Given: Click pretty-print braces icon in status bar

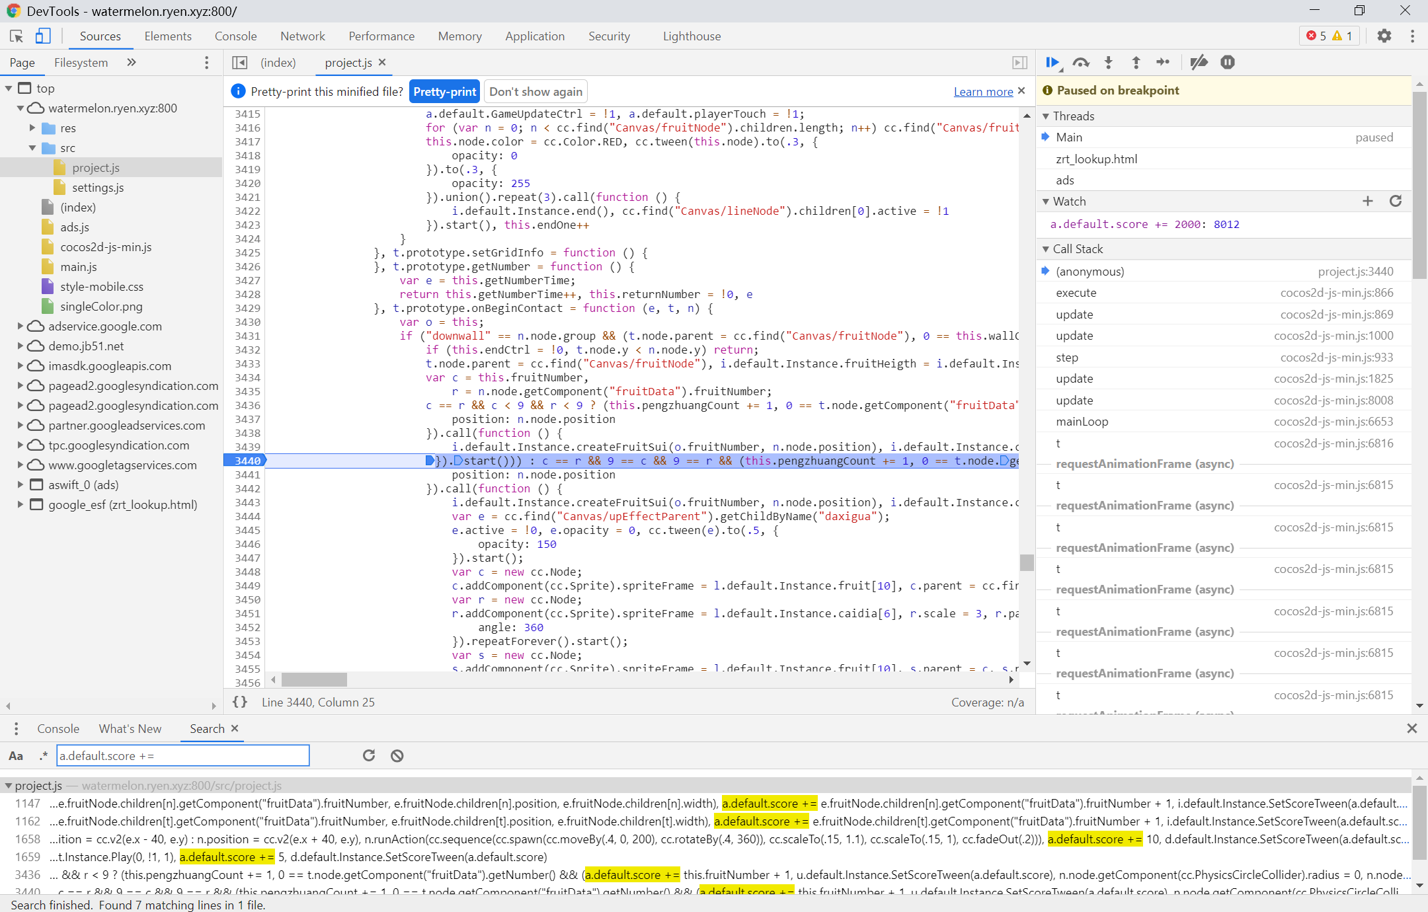Looking at the screenshot, I should (240, 702).
